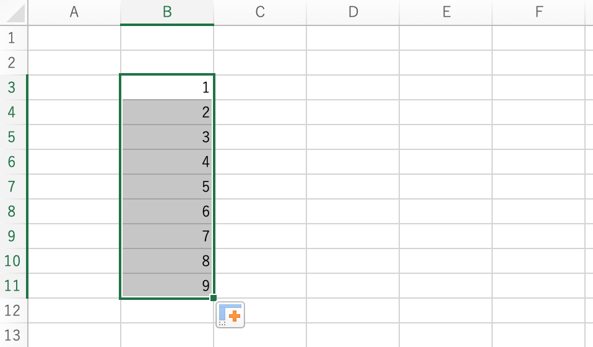Open the Auto Fill Options button
The width and height of the screenshot is (593, 347).
(x=230, y=315)
